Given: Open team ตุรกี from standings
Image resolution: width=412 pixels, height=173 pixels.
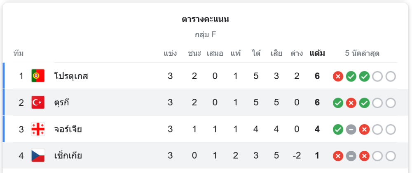Looking at the screenshot, I should click(x=61, y=103).
